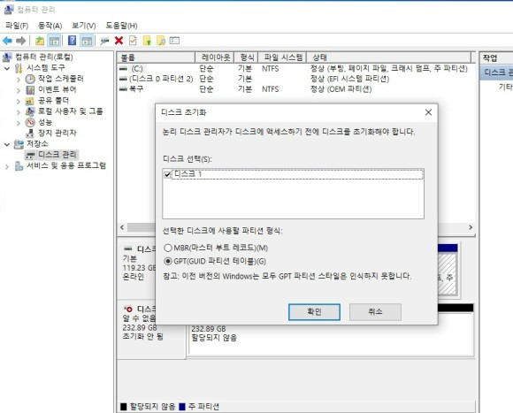The width and height of the screenshot is (513, 413).
Task: Click the blue help question mark icon
Action: 72,41
